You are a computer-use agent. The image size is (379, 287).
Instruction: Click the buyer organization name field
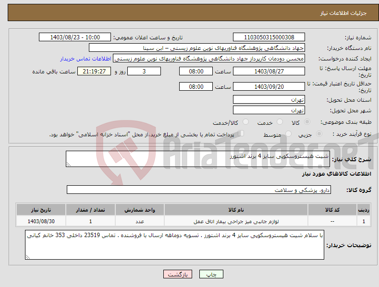point(197,48)
